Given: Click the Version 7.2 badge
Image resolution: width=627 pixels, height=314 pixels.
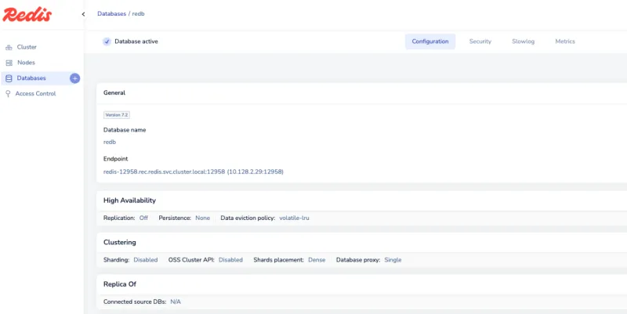Looking at the screenshot, I should pos(117,114).
